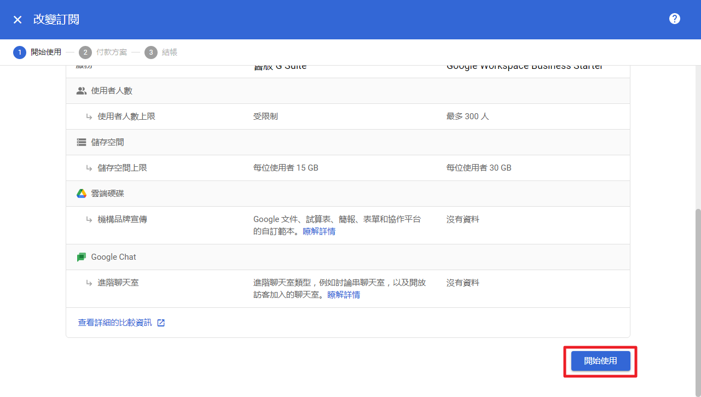This screenshot has height=397, width=701.
Task: Click the sub-item arrow beside 進階聊天室
Action: (89, 283)
